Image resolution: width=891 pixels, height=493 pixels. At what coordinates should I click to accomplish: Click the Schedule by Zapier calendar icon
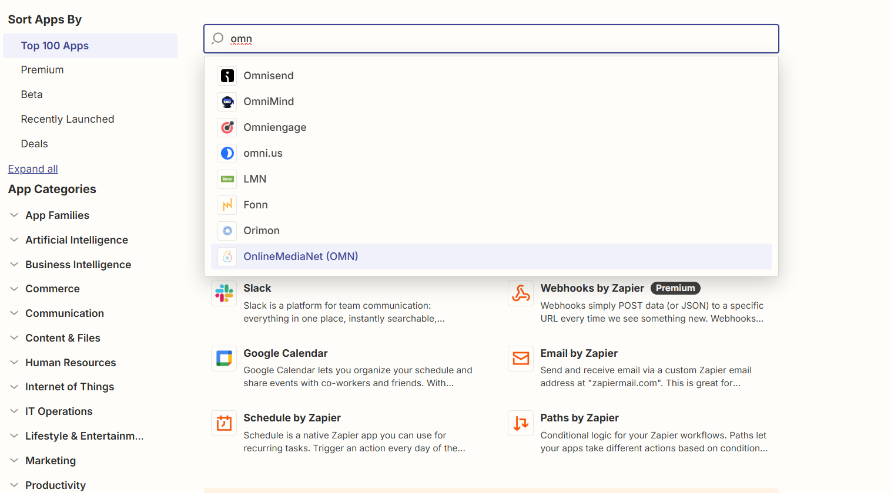point(224,423)
